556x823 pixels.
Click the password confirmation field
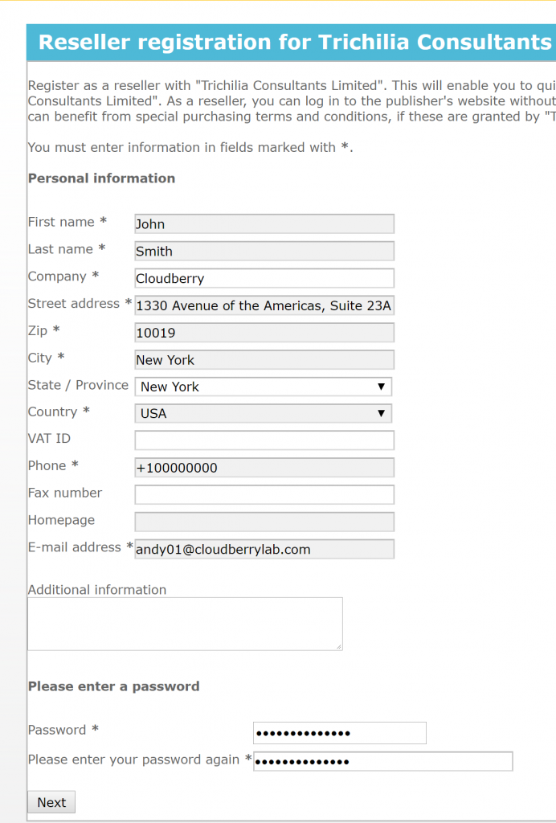click(382, 761)
